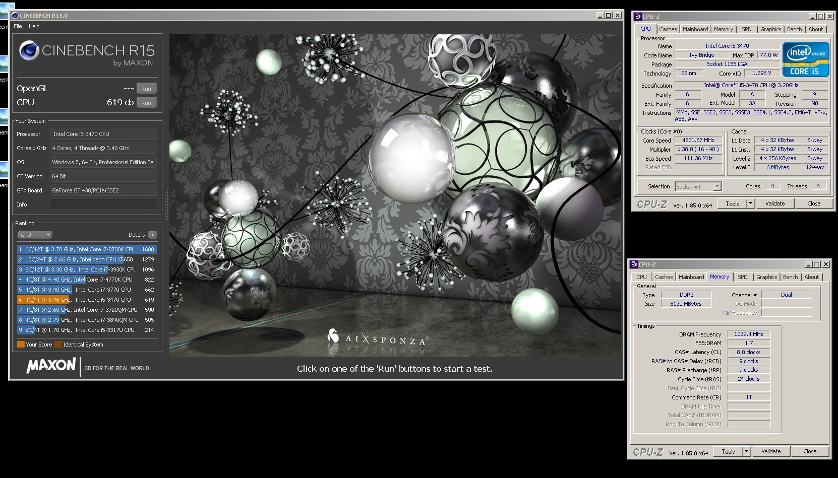The width and height of the screenshot is (838, 478).
Task: Click top CPU-Z title bar app icon
Action: tap(638, 17)
